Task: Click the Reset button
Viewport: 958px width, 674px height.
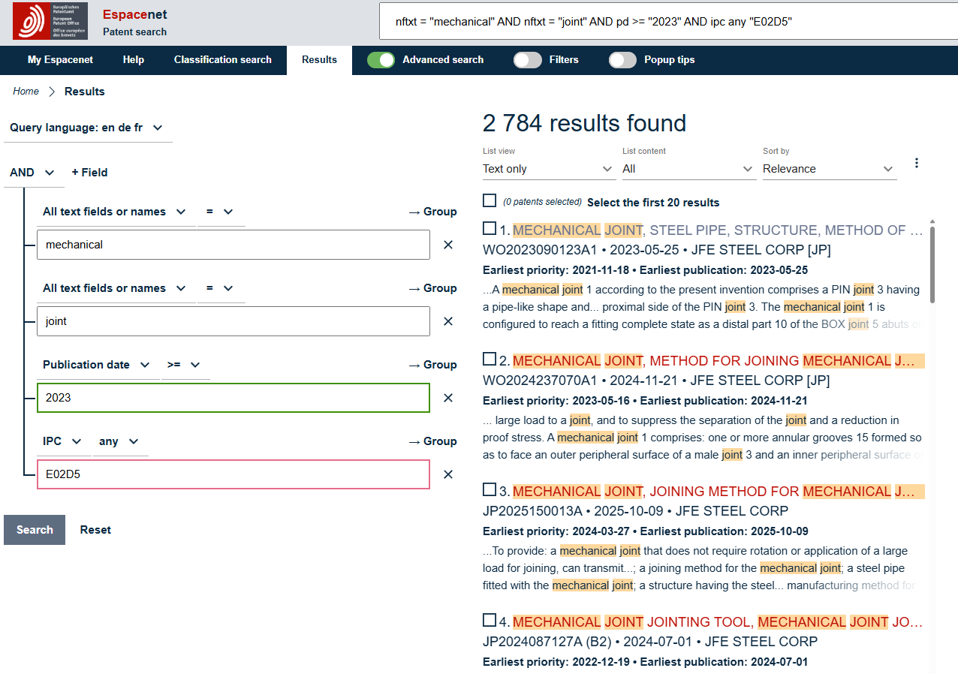Action: (95, 530)
